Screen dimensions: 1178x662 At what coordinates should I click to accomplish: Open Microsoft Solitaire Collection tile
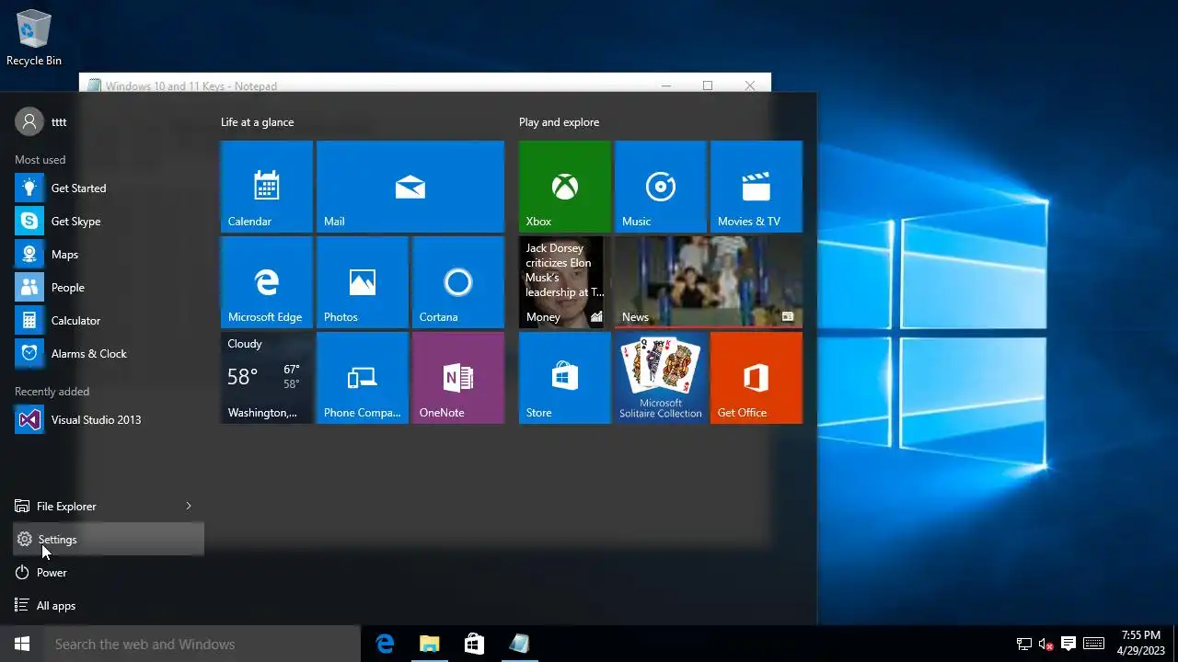(x=661, y=378)
